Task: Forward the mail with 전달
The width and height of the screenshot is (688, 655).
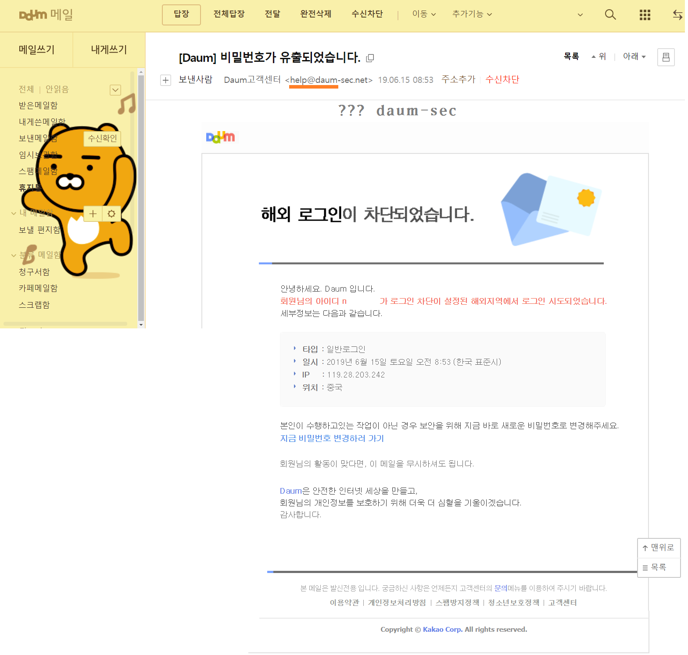Action: point(272,14)
